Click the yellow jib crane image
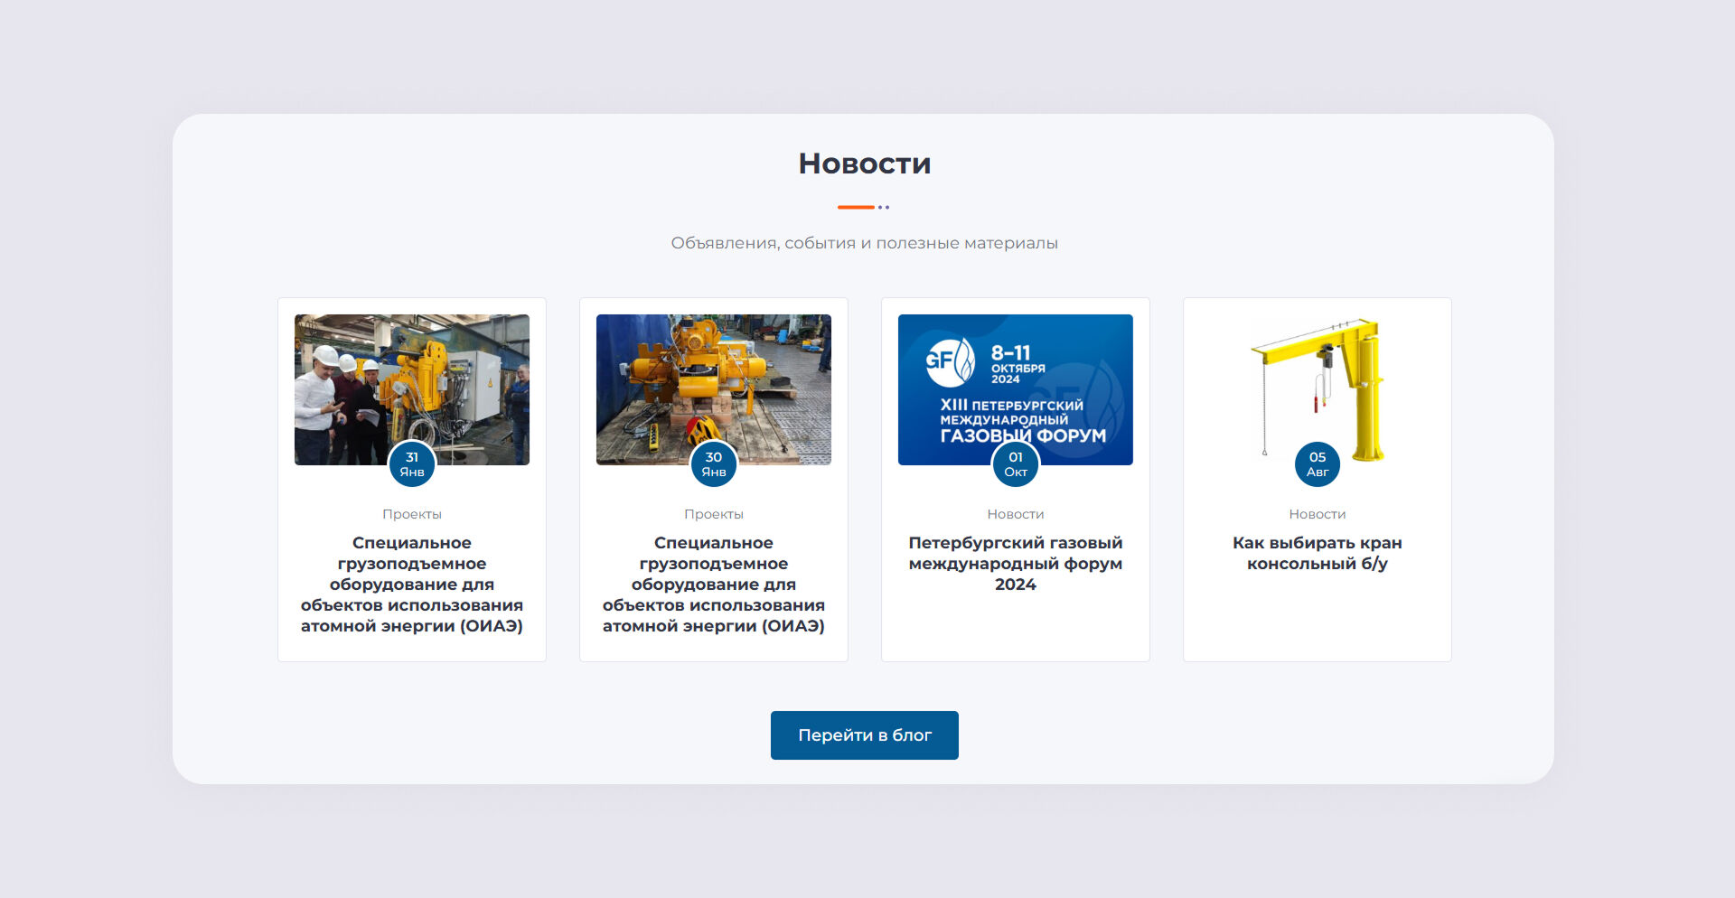 [x=1317, y=379]
